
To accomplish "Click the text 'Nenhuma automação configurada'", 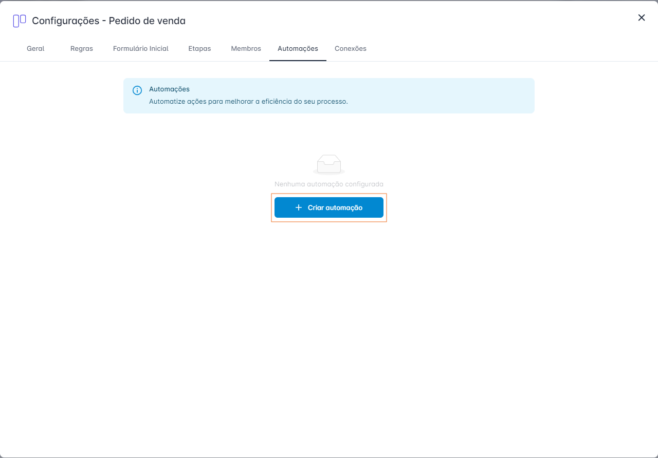I will (329, 184).
